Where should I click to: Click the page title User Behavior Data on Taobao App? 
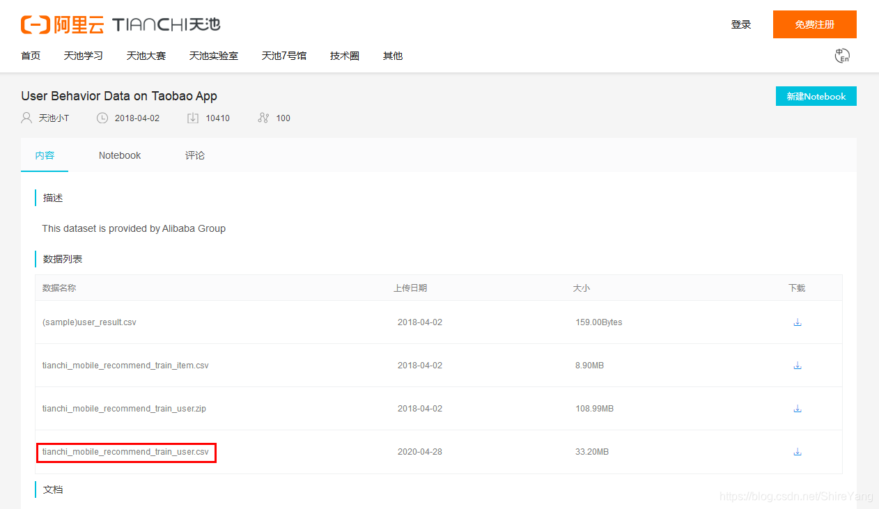point(119,96)
